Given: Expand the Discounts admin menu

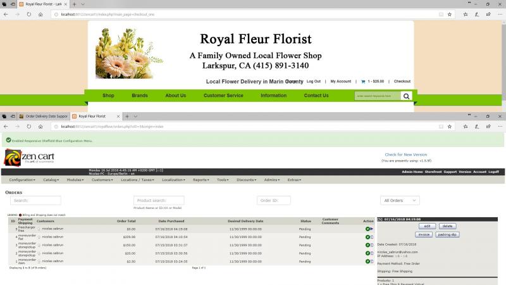Looking at the screenshot, I should click(x=246, y=180).
